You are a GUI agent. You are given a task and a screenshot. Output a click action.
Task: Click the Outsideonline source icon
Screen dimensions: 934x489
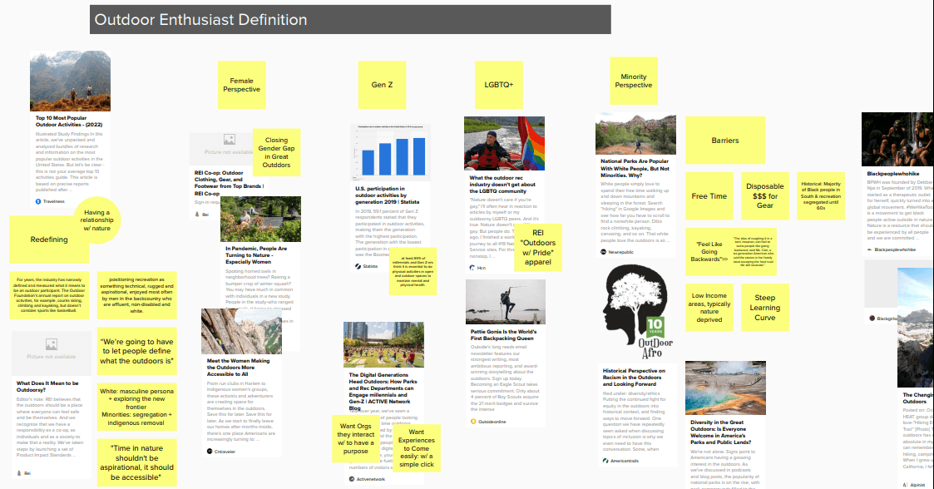(x=473, y=421)
